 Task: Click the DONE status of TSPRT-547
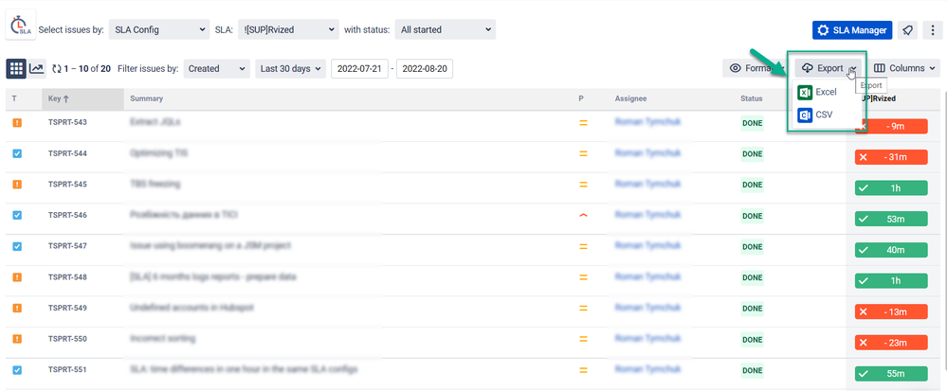[753, 247]
